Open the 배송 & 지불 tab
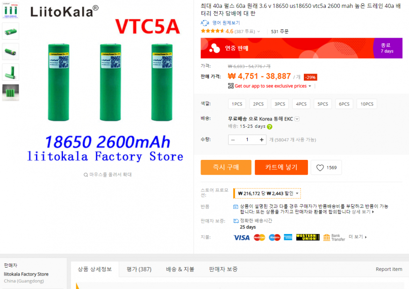This screenshot has width=409, height=289. coord(180,269)
